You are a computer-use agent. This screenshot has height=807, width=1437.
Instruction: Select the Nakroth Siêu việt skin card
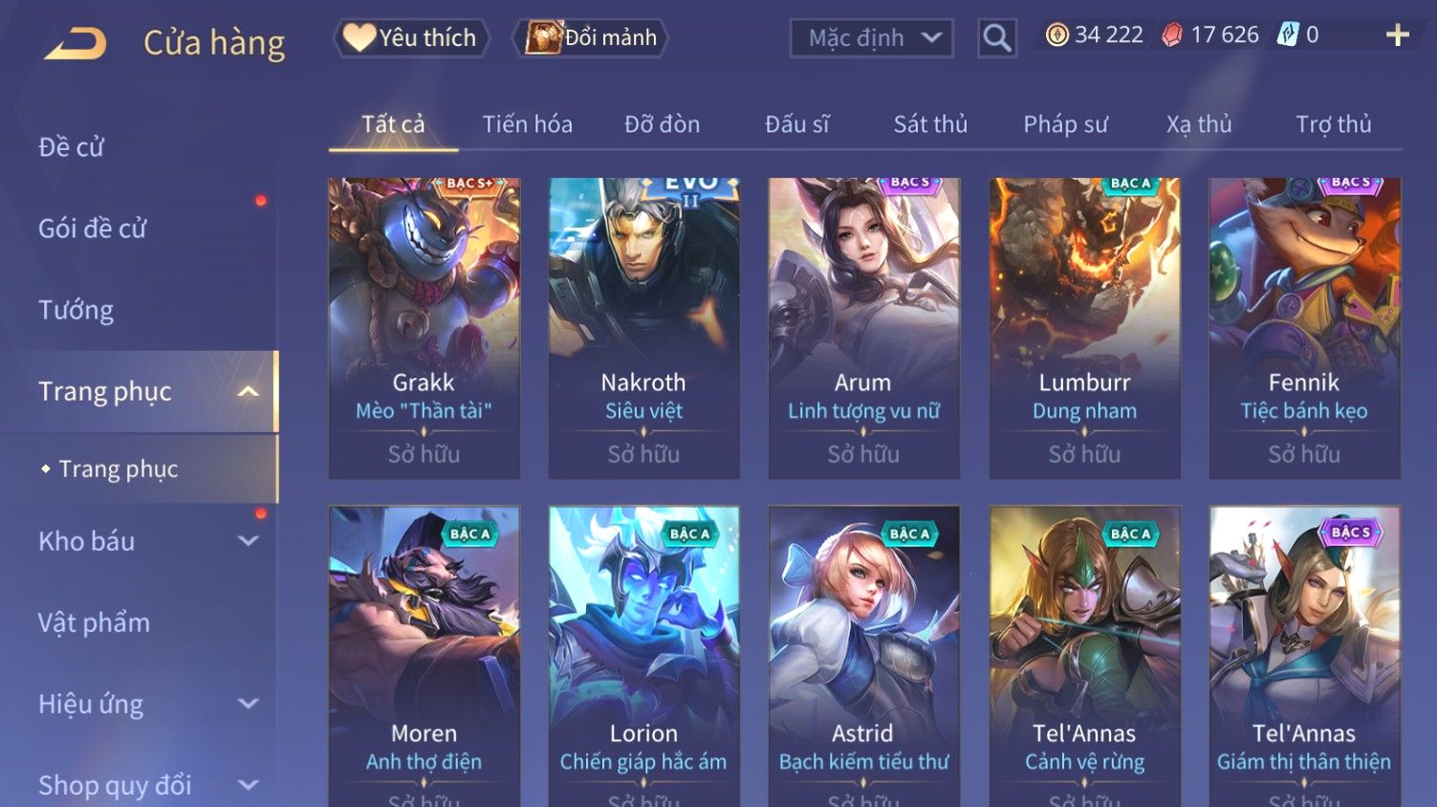(643, 328)
